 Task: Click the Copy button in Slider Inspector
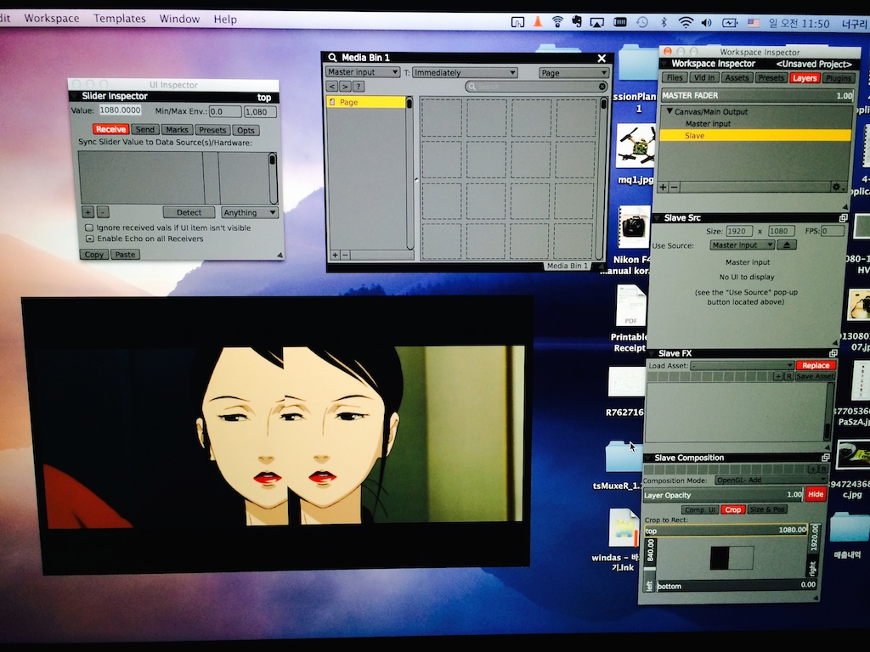[93, 255]
